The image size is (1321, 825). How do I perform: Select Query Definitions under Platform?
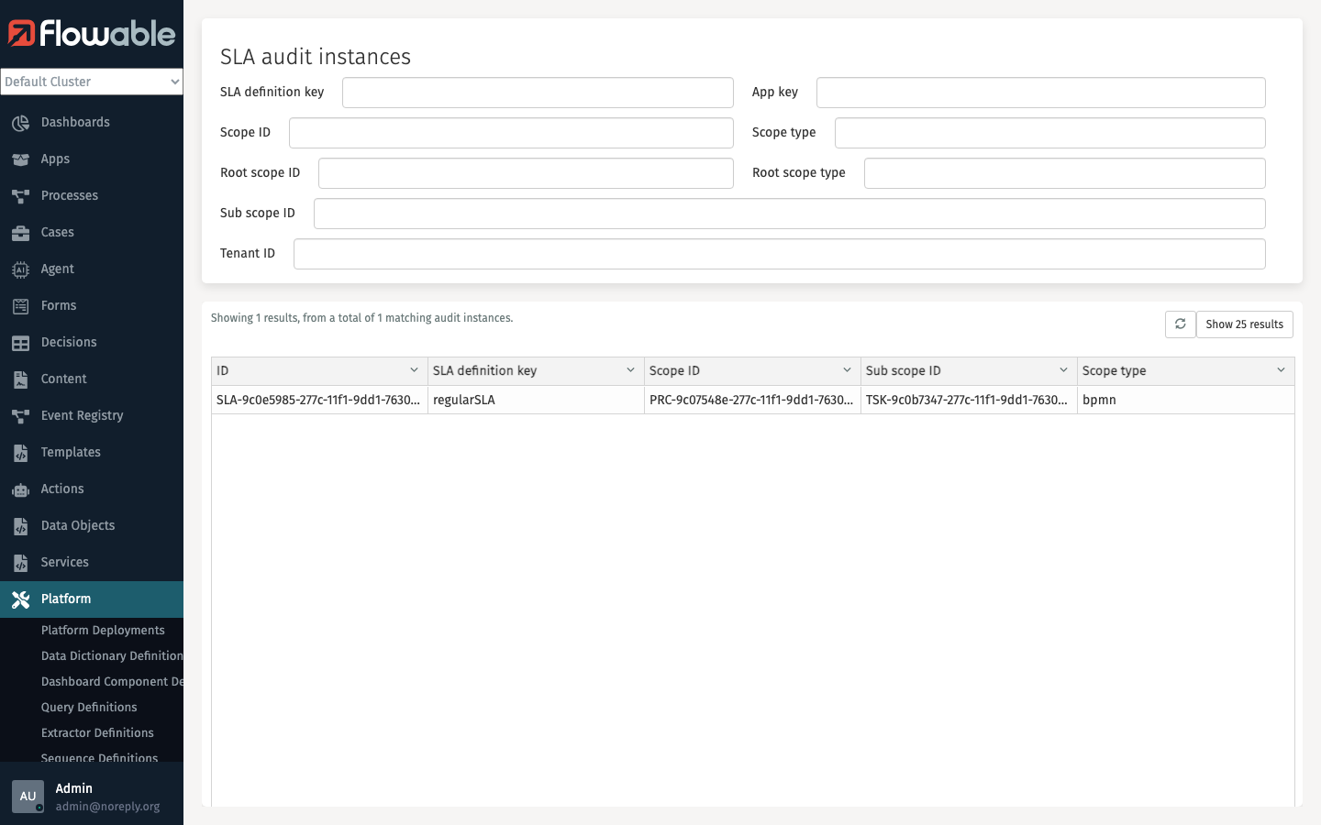89,707
